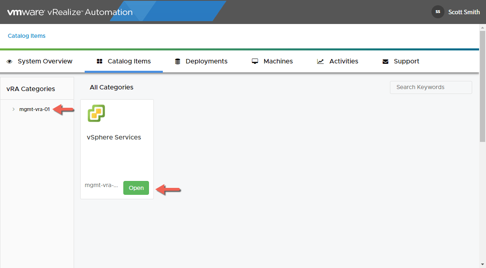Click the Support envelope icon
Image resolution: width=486 pixels, height=268 pixels.
[385, 61]
